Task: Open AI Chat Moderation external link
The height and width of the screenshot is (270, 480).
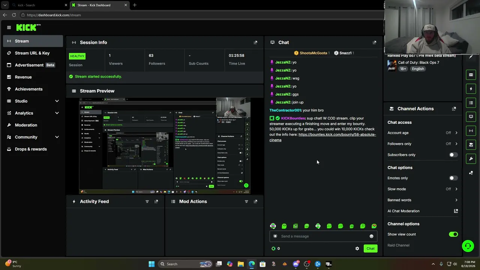Action: click(456, 211)
